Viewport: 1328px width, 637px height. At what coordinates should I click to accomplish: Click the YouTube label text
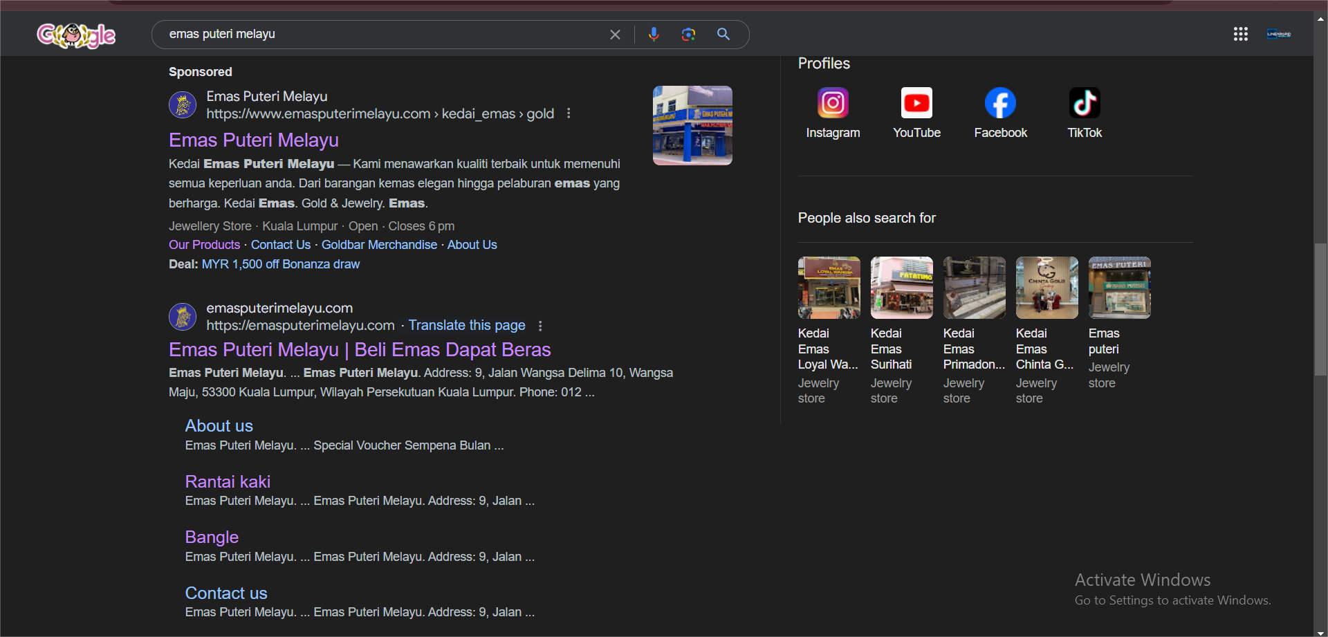click(x=916, y=133)
